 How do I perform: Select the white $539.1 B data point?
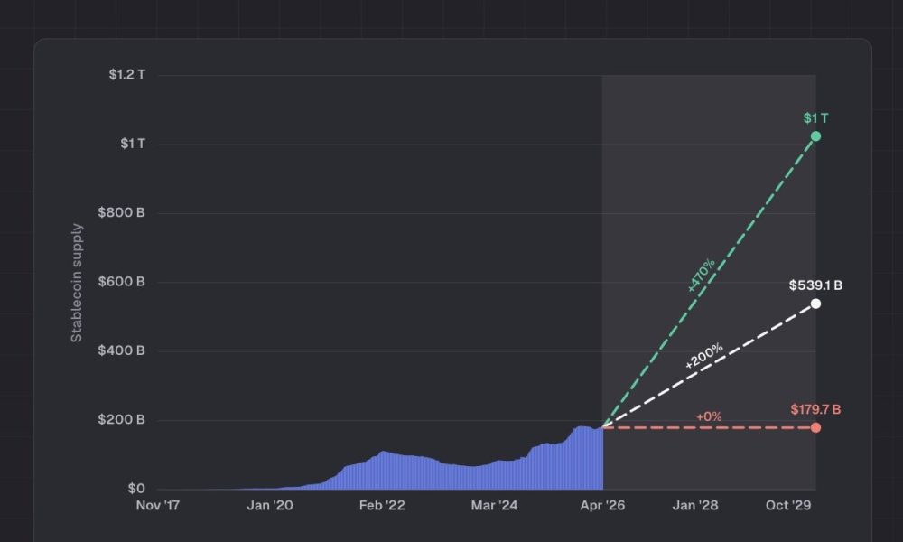[815, 304]
